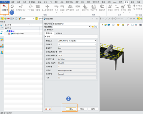Viewport: 143px width, 114px height.
Task: Run the 干涉检查 interference check
Action: pos(138,6)
